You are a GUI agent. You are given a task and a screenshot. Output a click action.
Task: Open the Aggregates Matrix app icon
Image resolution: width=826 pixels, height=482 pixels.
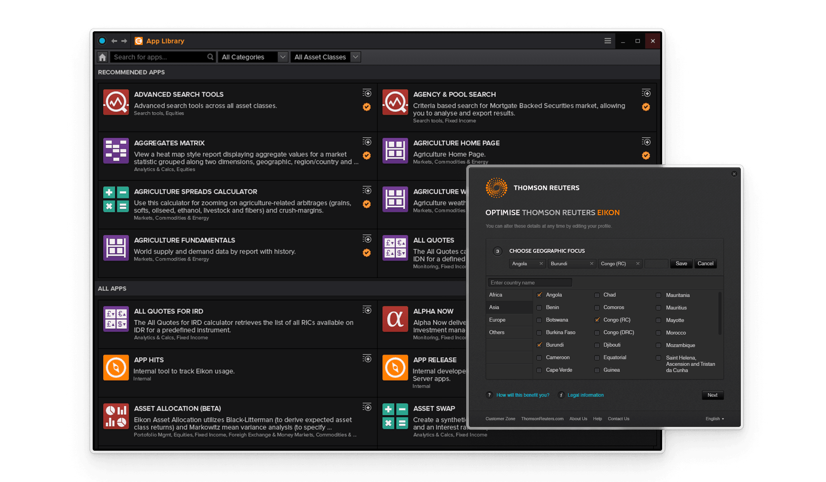[116, 151]
